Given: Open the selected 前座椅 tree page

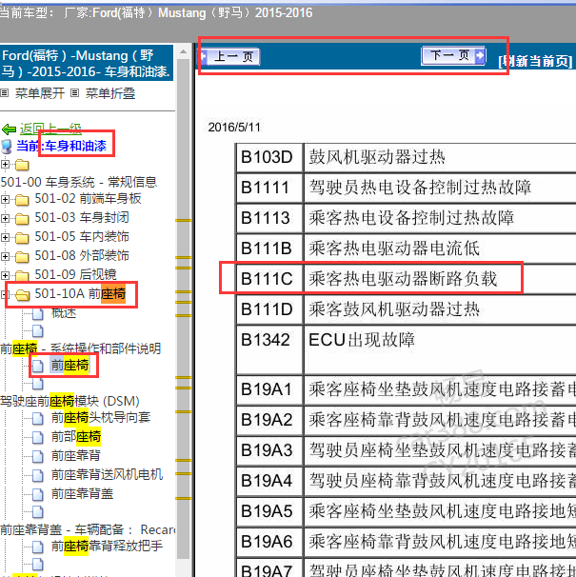Looking at the screenshot, I should (70, 366).
